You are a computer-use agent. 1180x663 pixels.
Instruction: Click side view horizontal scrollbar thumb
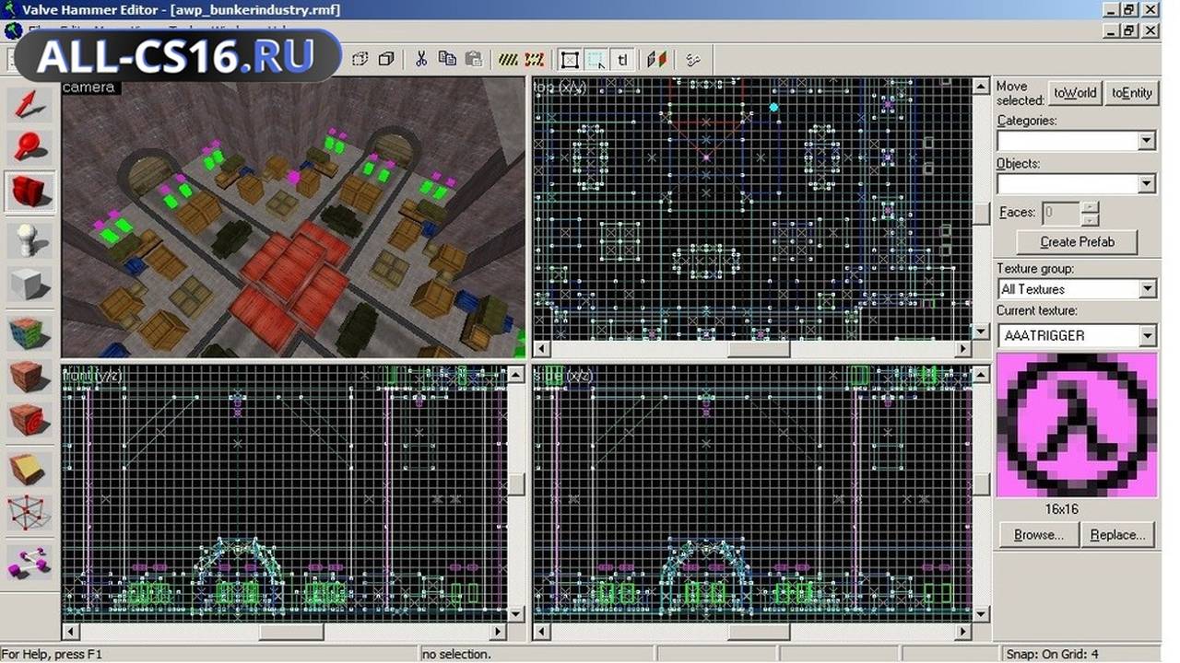[x=759, y=632]
